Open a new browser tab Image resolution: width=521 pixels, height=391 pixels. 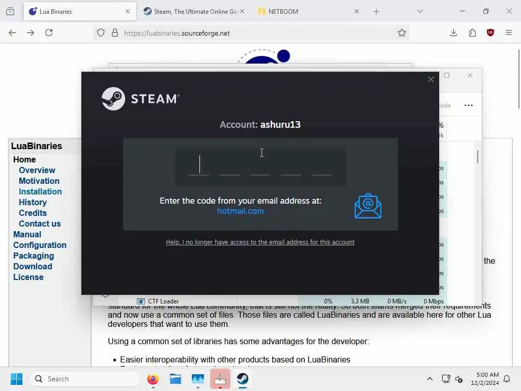pyautogui.click(x=376, y=12)
